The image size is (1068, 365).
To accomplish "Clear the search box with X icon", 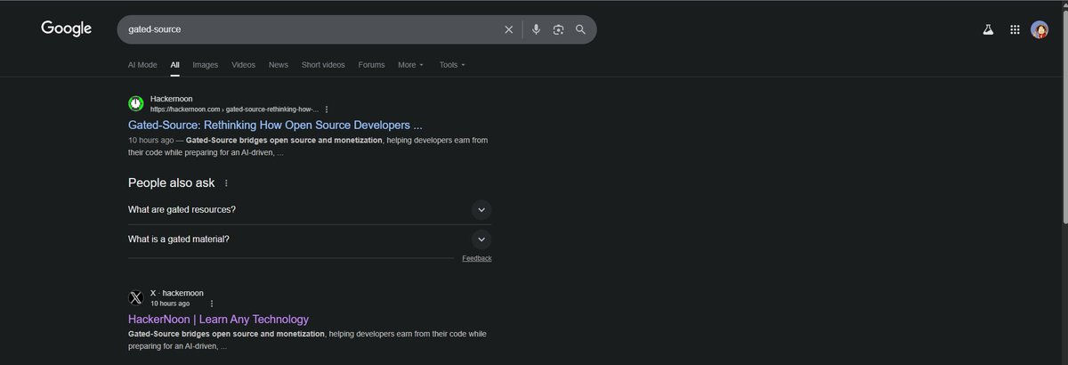I will coord(509,29).
